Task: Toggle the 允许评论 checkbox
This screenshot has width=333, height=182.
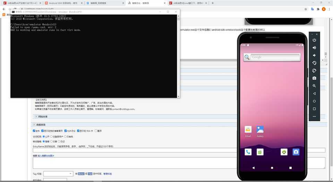Action: (x=66, y=131)
